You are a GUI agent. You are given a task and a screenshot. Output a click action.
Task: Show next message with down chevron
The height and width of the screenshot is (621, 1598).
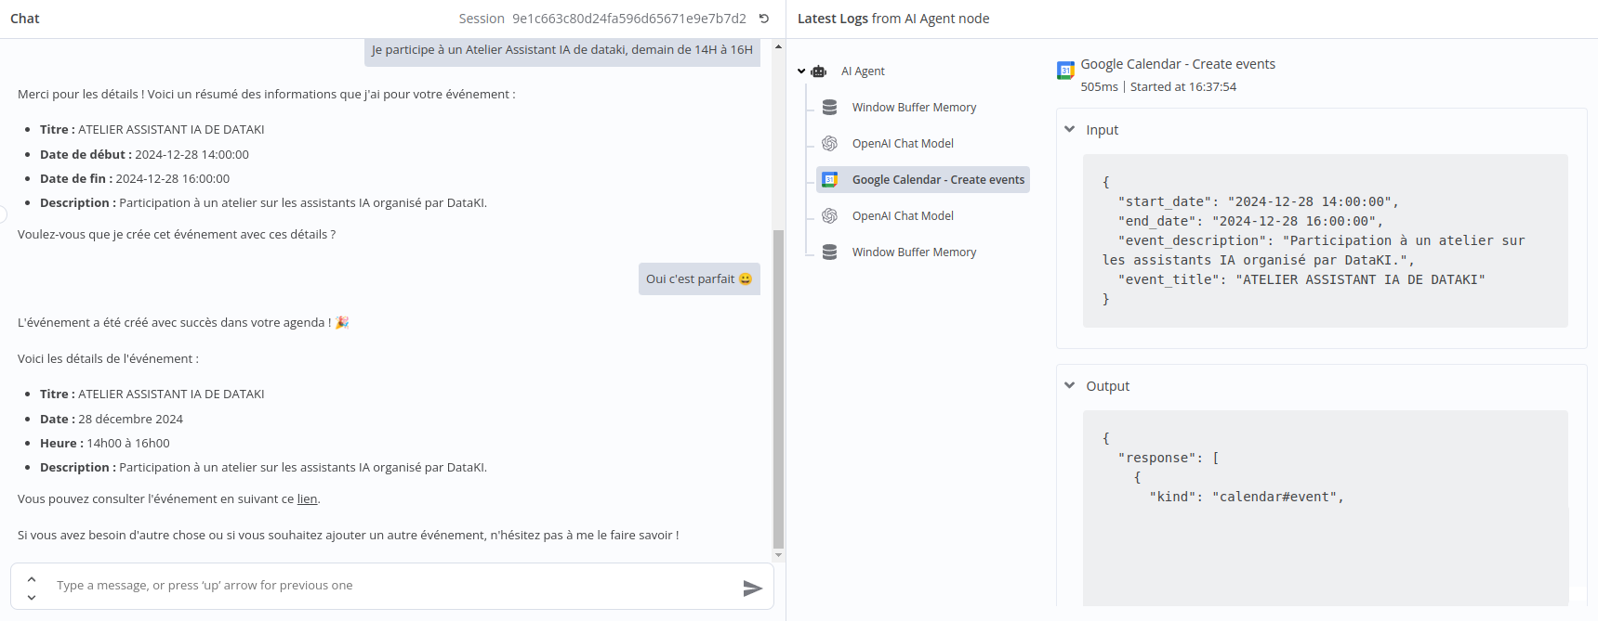point(32,597)
